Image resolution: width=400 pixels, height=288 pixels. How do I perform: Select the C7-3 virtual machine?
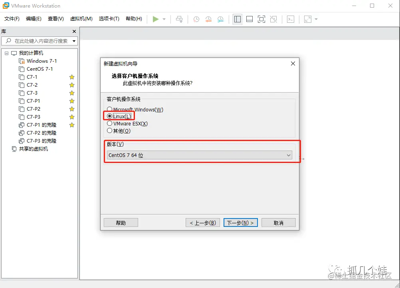(x=28, y=93)
